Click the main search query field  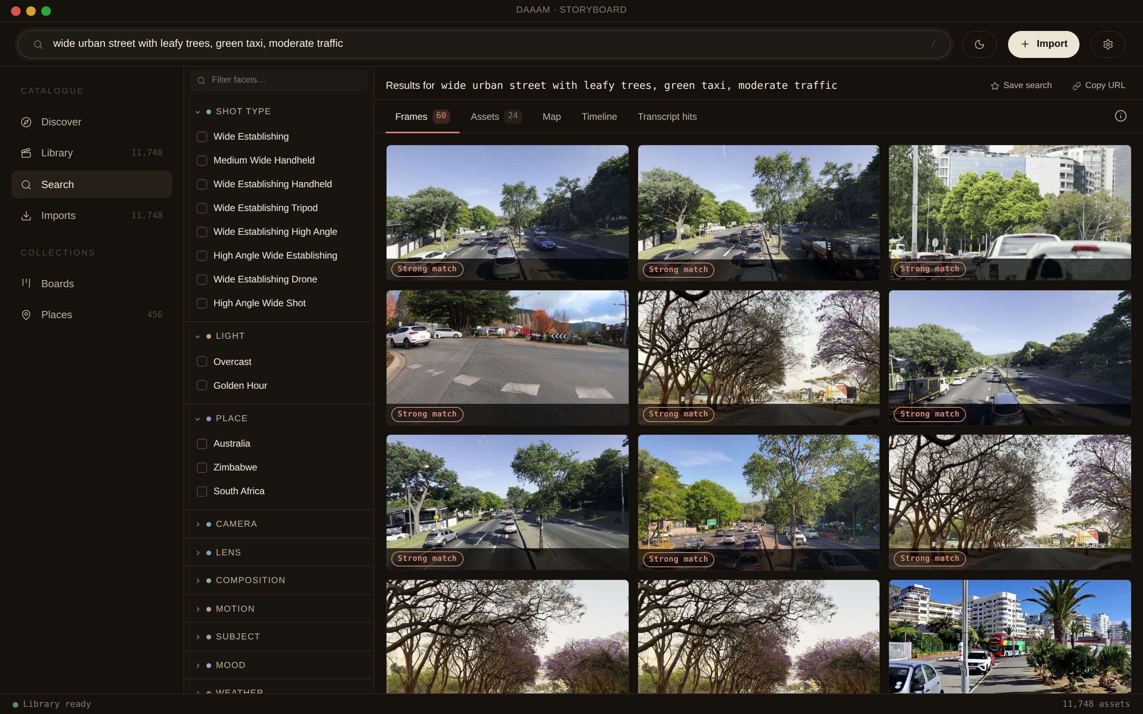click(484, 44)
